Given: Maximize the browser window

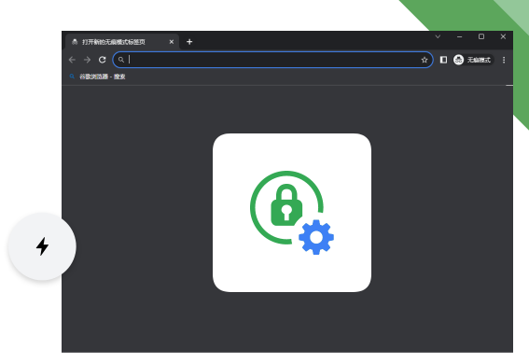Looking at the screenshot, I should point(481,36).
